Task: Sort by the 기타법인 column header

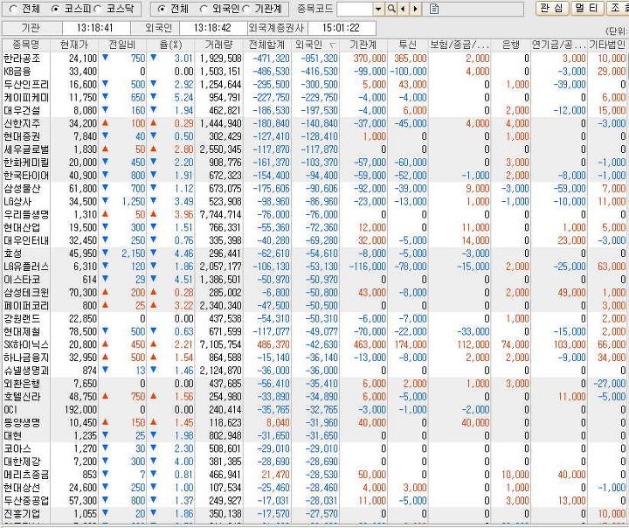Action: pos(607,45)
